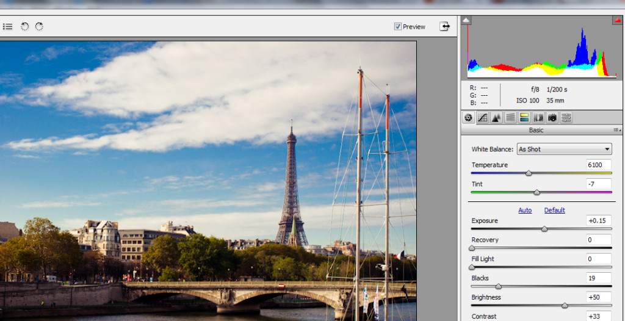Toggle shadow clipping warning in histogram

click(x=467, y=20)
